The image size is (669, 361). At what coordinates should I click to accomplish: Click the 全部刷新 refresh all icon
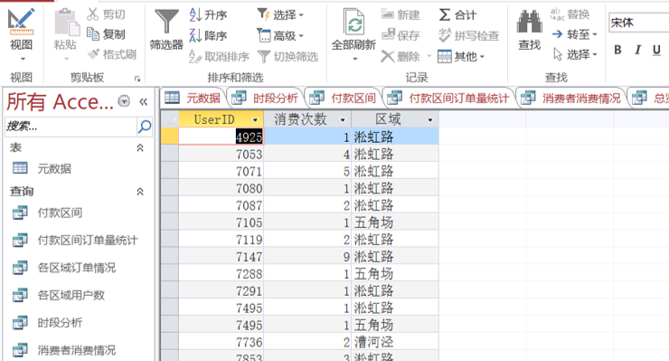[x=353, y=22]
